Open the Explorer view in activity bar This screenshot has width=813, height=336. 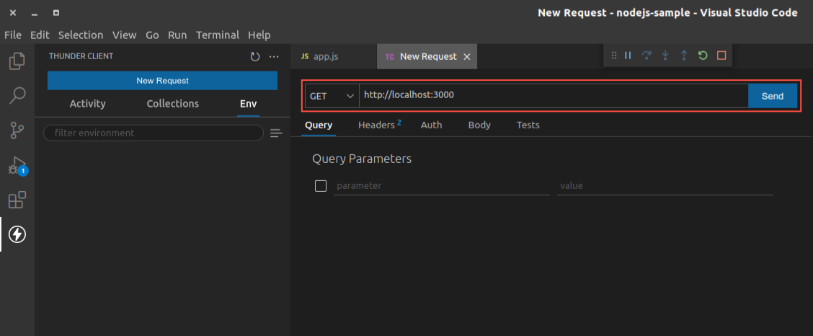coord(17,61)
